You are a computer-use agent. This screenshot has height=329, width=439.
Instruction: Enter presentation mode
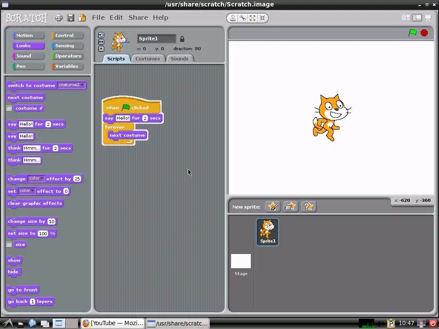pos(428,18)
